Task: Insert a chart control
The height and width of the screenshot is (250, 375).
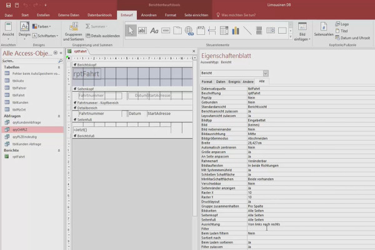Action: [x=236, y=31]
